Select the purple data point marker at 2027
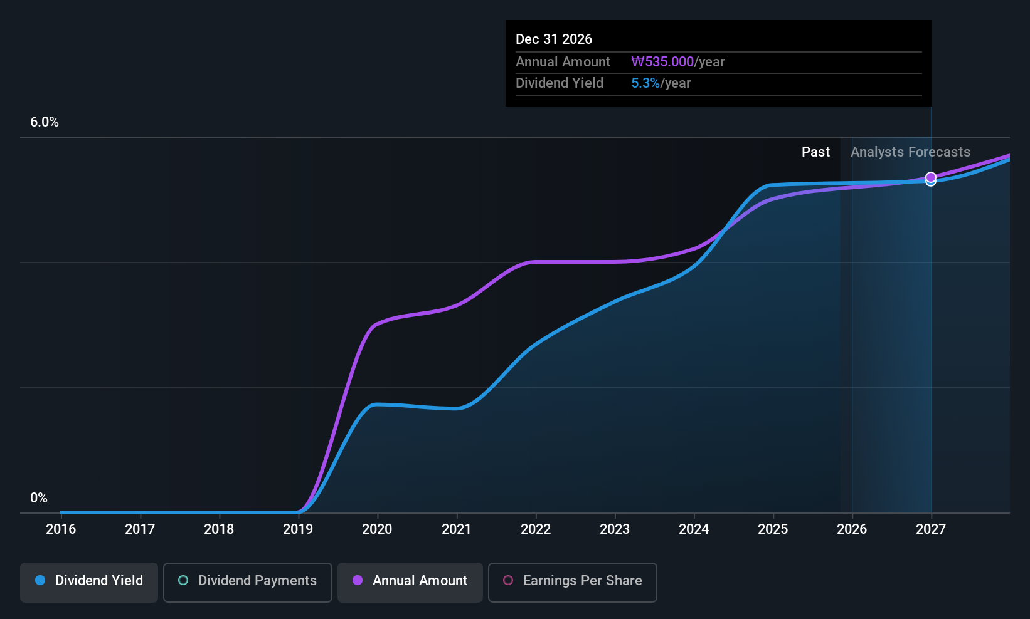The height and width of the screenshot is (619, 1030). pos(931,177)
